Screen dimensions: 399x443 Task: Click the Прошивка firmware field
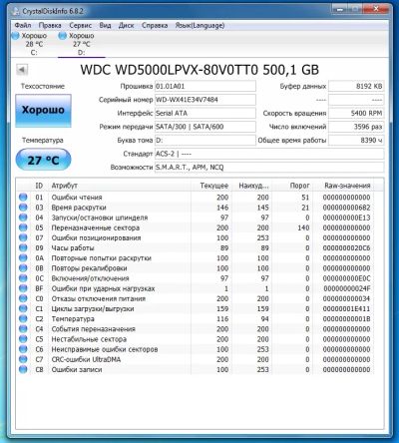(205, 86)
